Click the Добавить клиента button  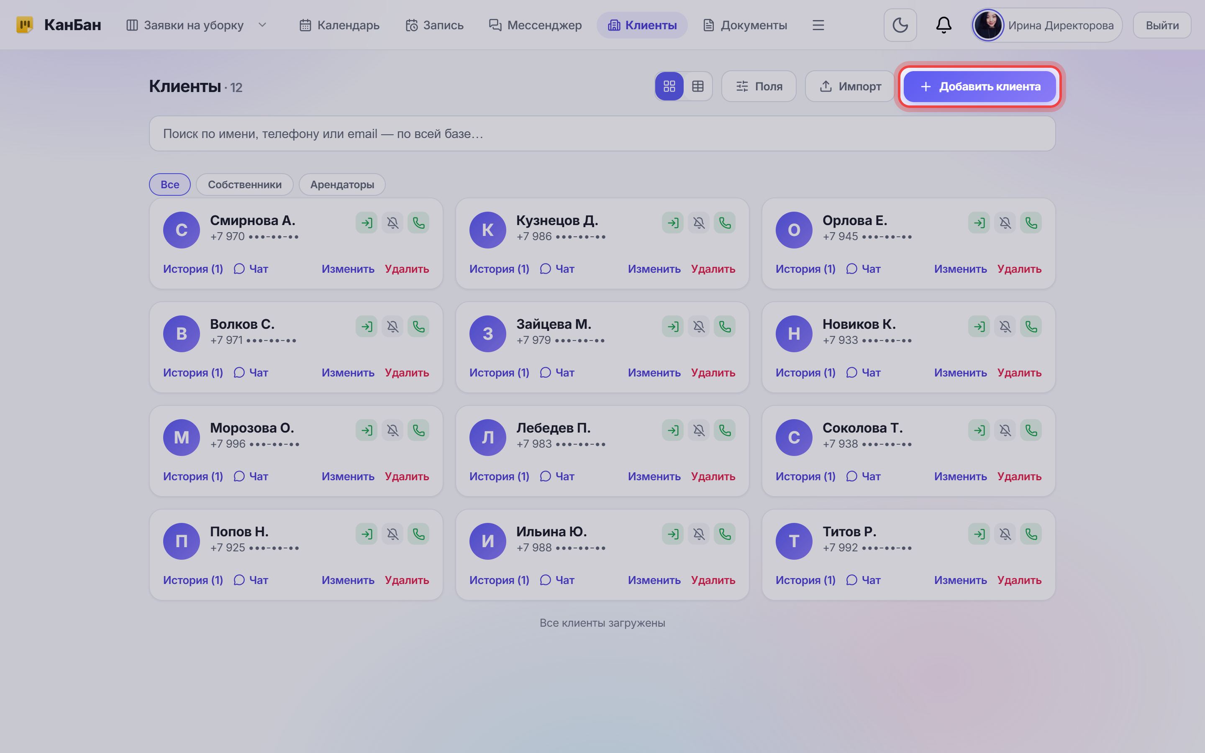pos(979,86)
